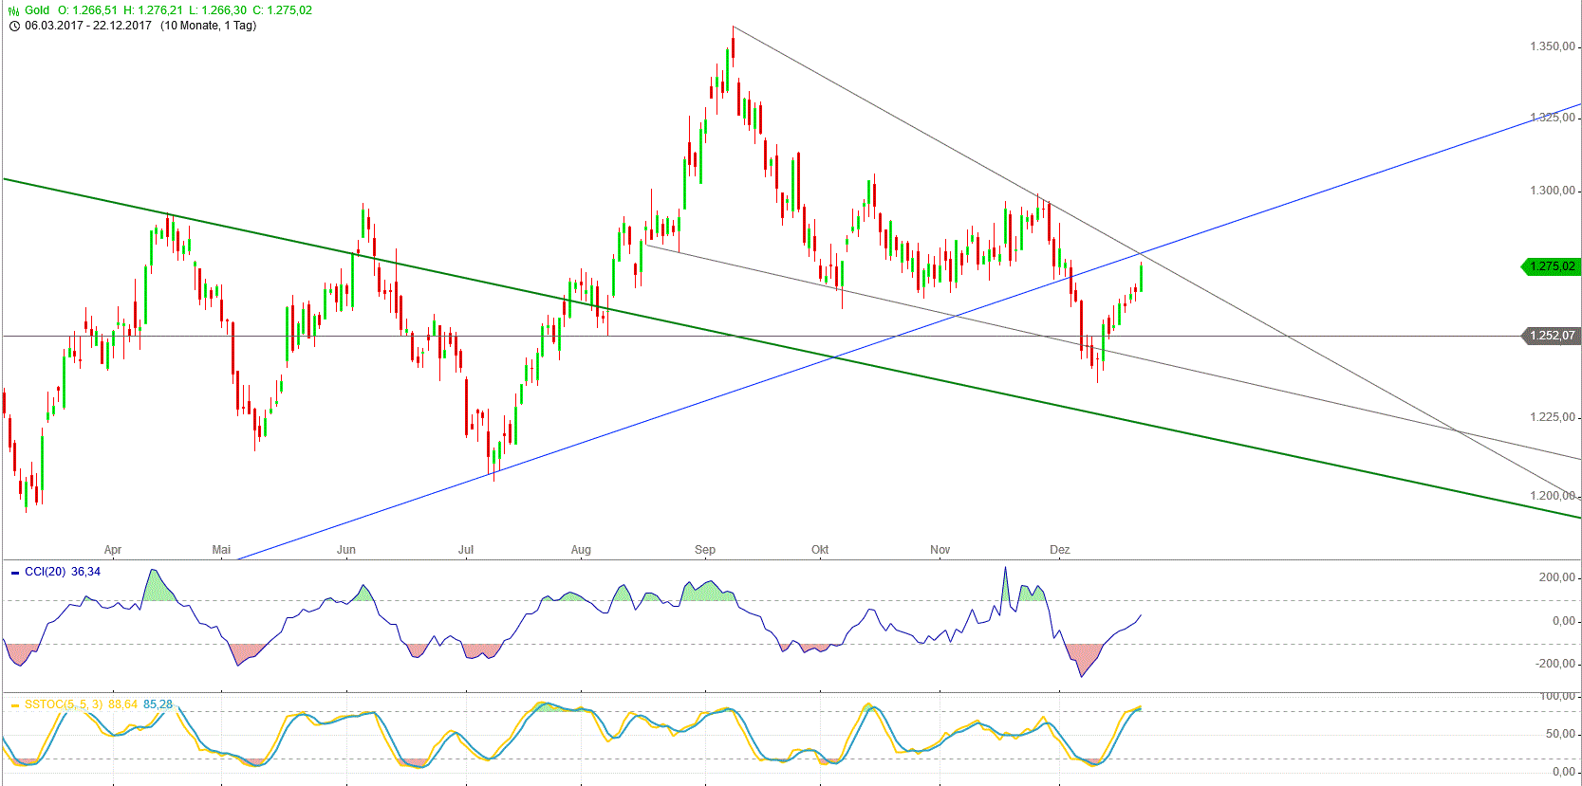Click the Jul label on time axis
The height and width of the screenshot is (786, 1582).
tap(466, 550)
